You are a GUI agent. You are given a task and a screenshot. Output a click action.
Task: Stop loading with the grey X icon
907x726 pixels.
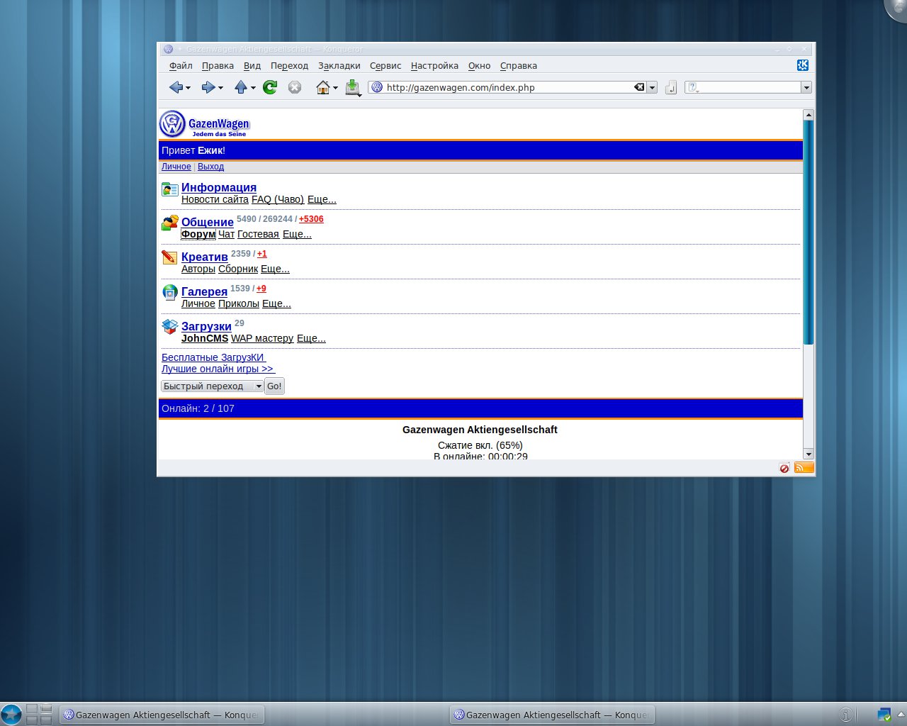(x=295, y=87)
